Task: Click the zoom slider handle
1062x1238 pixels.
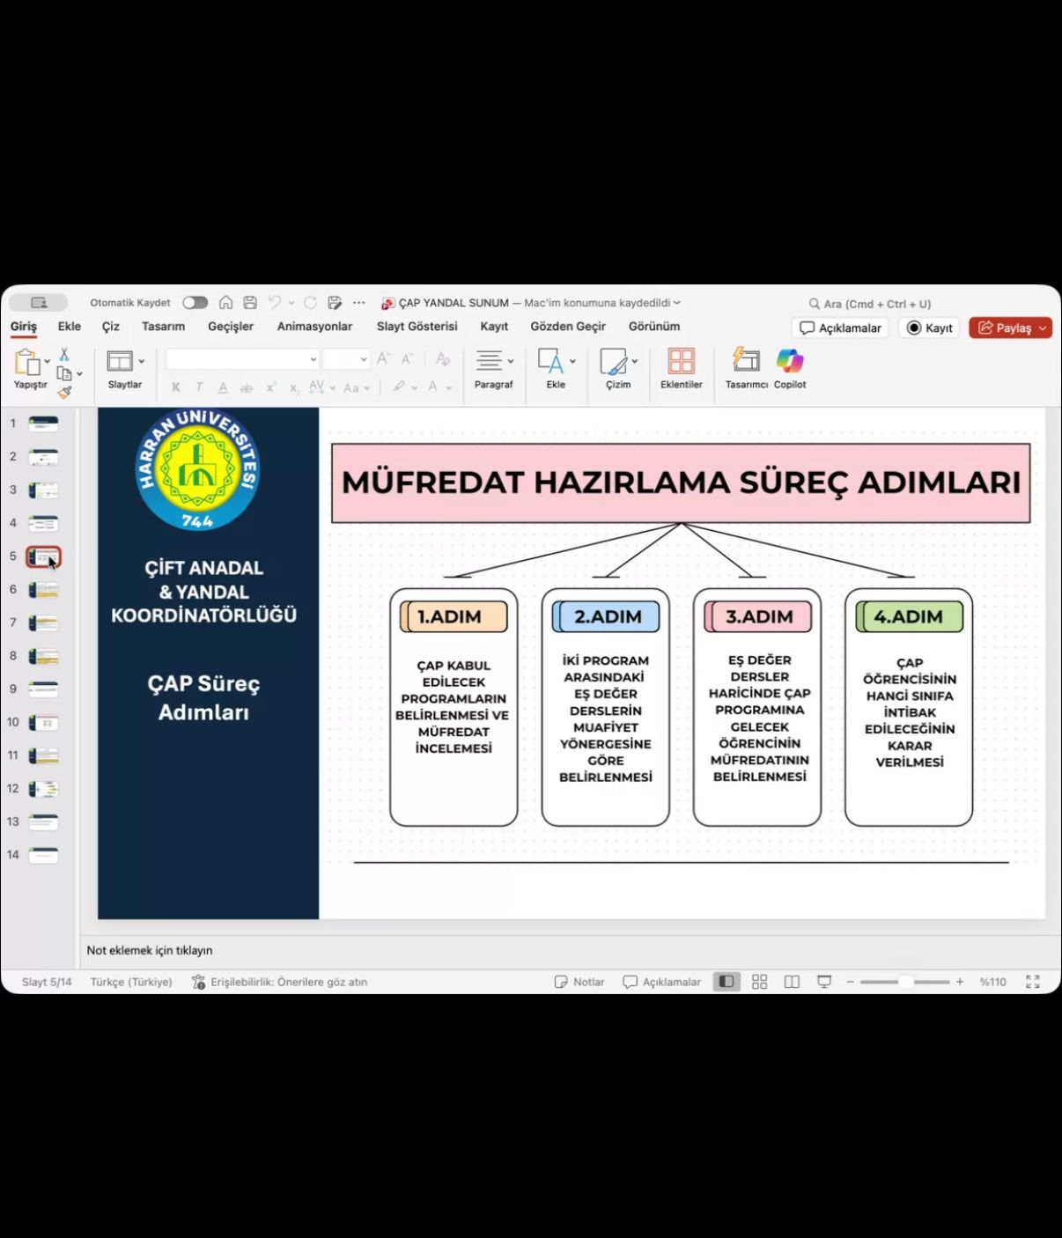Action: tap(904, 982)
